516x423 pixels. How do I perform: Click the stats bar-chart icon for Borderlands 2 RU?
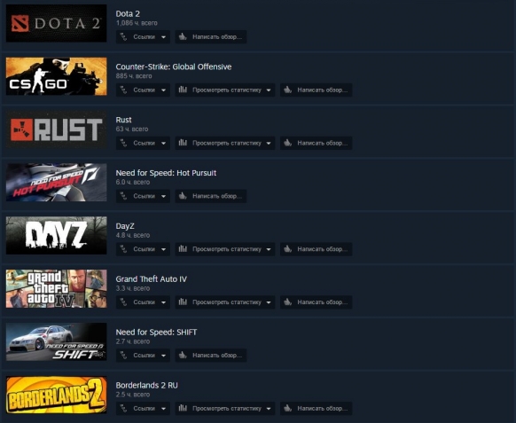(183, 408)
